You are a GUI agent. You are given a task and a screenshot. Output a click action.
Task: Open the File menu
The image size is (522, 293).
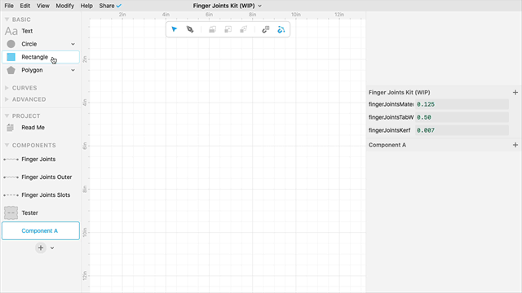coord(9,6)
